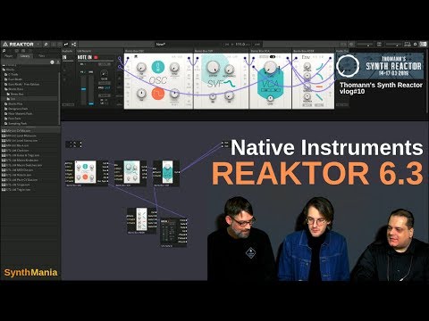Click the top knob on the Env block
Viewport: 429px width, 321px height.
tap(307, 67)
